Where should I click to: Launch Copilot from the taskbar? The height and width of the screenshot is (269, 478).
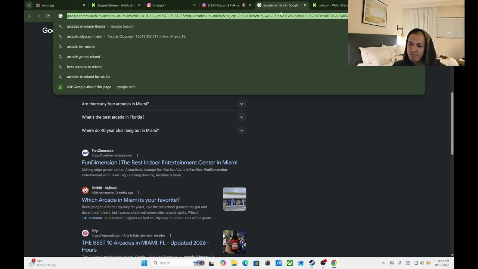pos(223,263)
